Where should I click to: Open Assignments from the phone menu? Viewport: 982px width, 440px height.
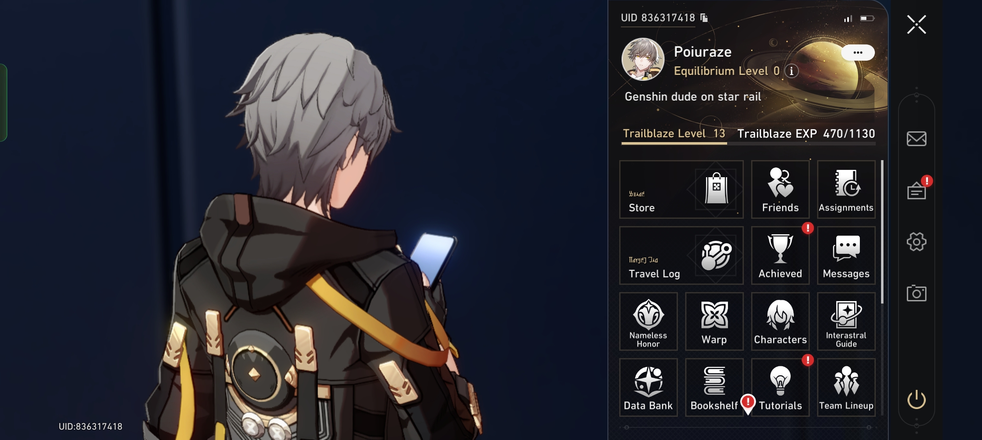(x=846, y=189)
